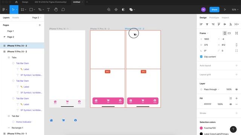Open the Page 2 page dropdown
Screen dimensions: 241x135
point(37,18)
